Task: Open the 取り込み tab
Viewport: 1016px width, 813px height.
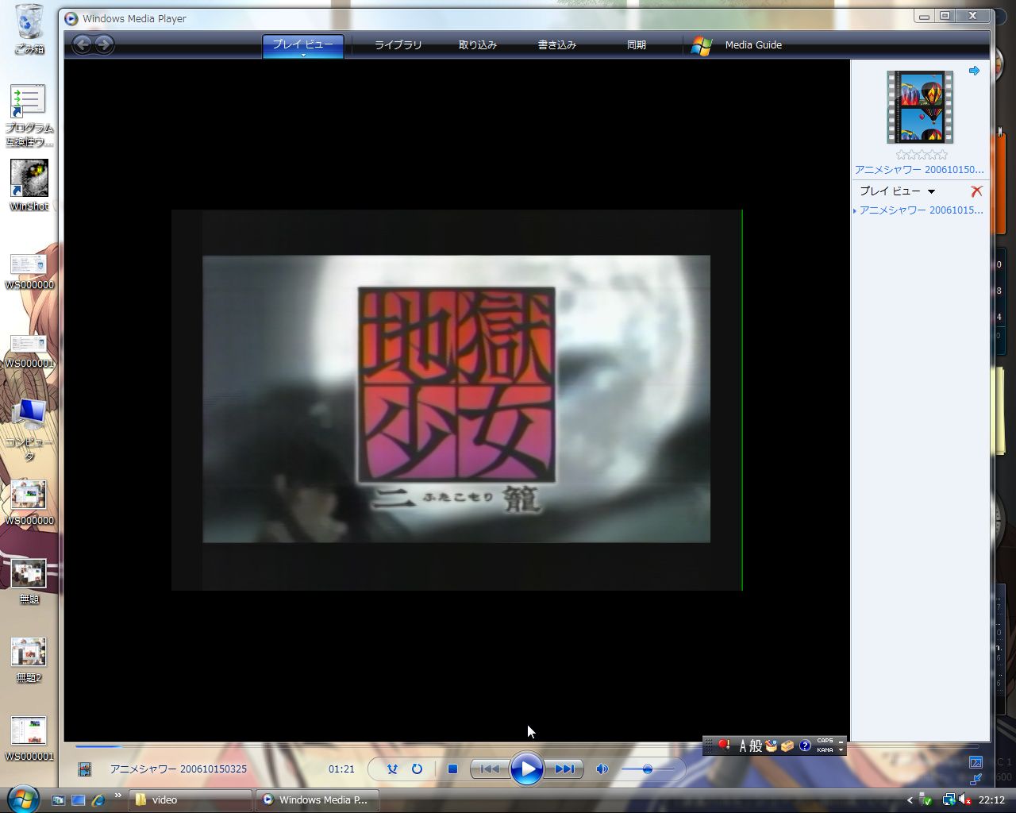Action: (x=478, y=45)
